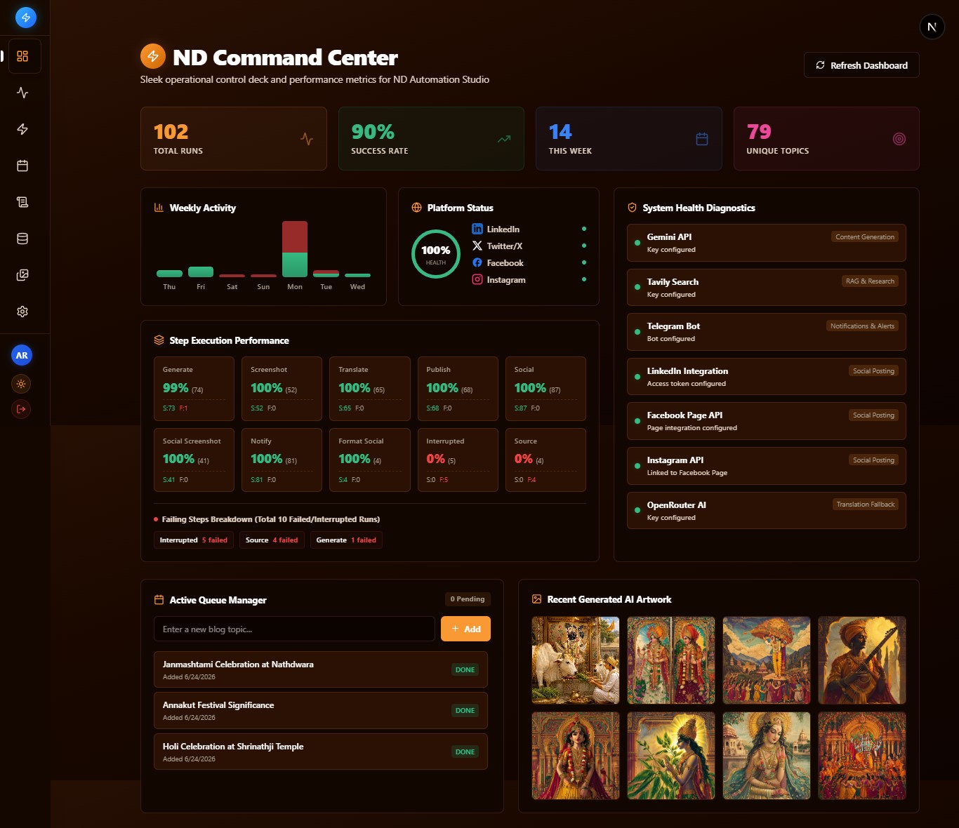Click the orange Add button
Image resolution: width=959 pixels, height=828 pixels.
pos(465,629)
